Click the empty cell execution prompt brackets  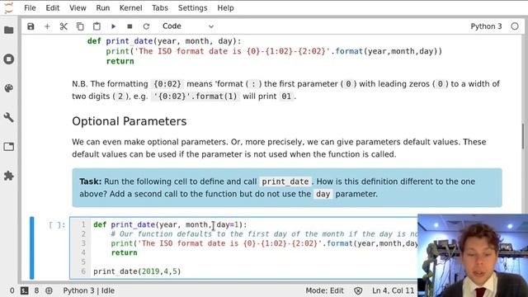click(57, 225)
